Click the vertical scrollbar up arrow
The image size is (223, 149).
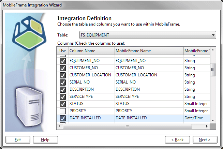tap(213, 50)
